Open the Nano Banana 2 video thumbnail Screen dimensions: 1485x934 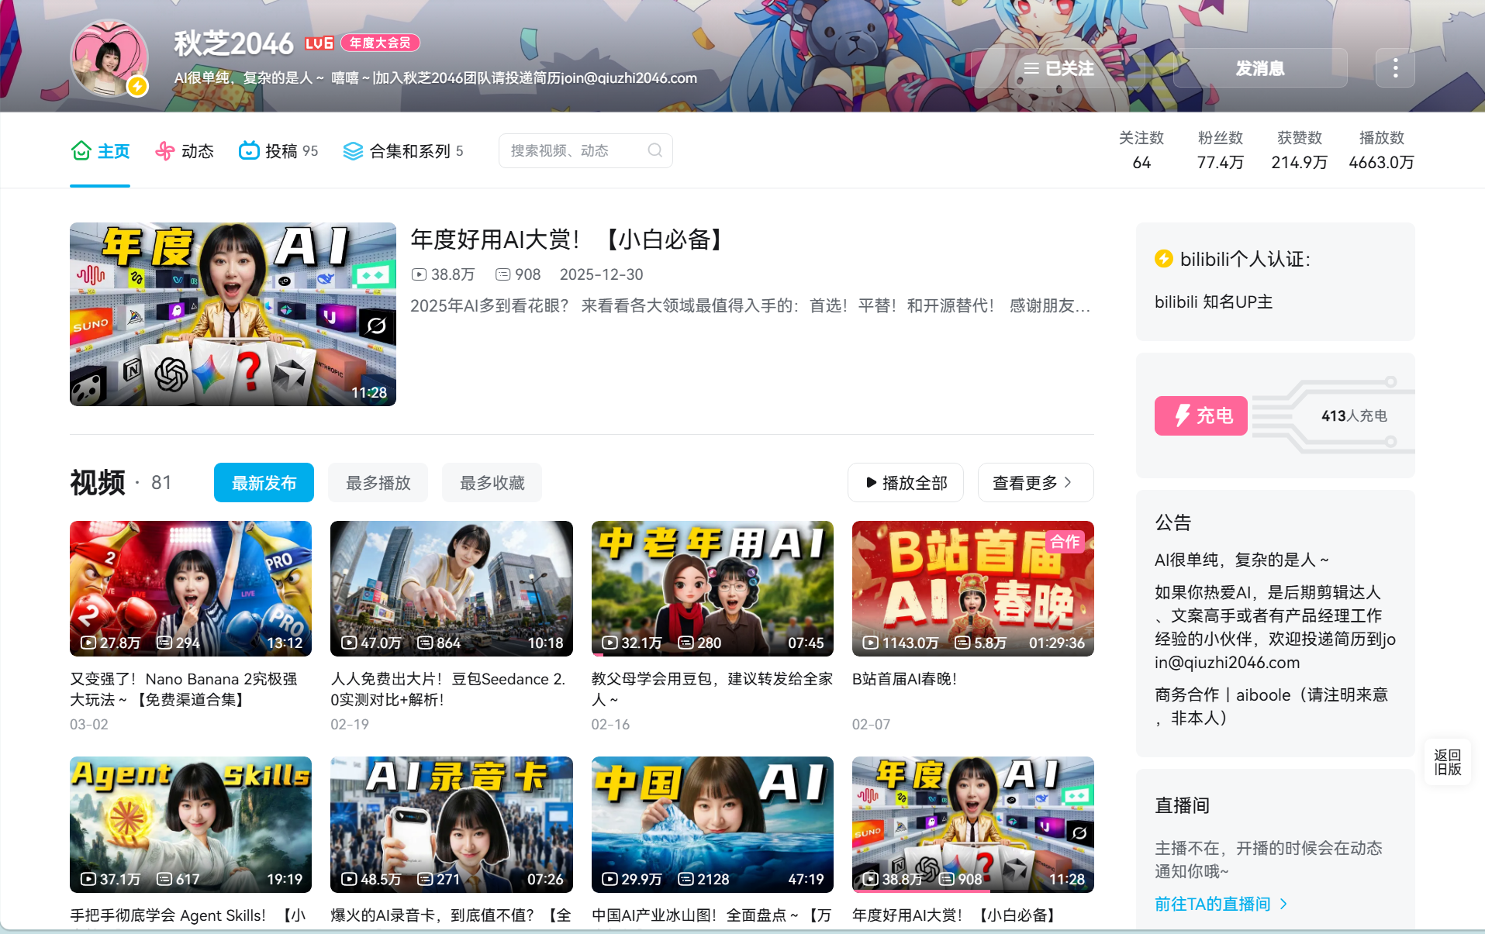[x=191, y=588]
